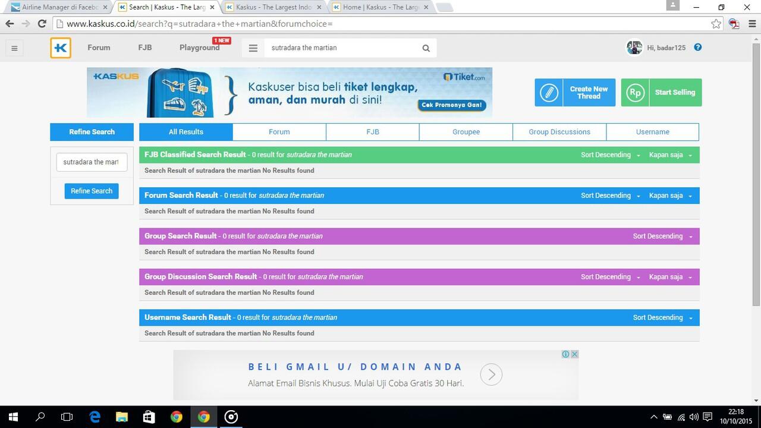Expand Sort Descending in Forum Search Result

[611, 196]
